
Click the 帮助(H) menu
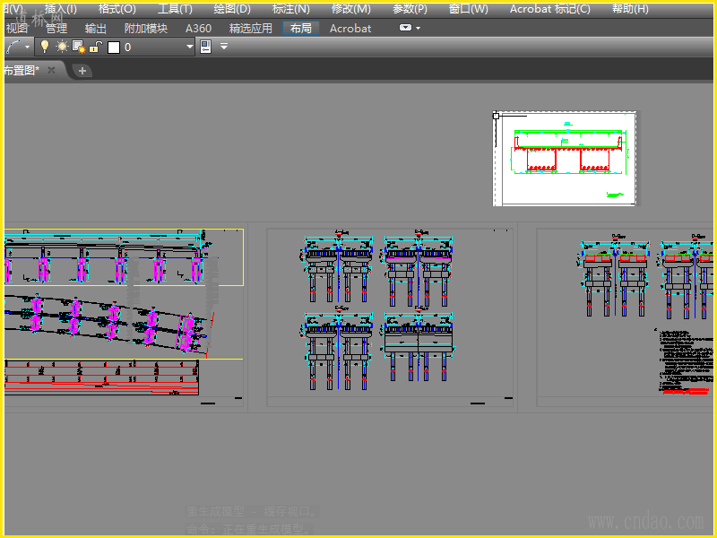pyautogui.click(x=629, y=9)
